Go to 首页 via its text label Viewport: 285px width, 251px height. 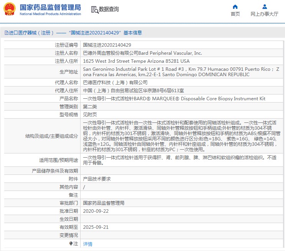(x=235, y=14)
